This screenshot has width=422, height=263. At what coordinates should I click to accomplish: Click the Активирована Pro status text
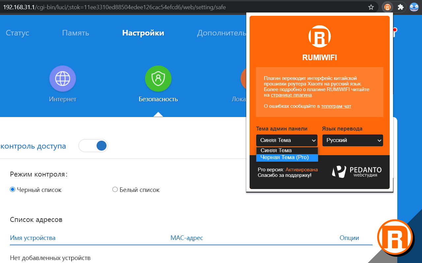(302, 170)
